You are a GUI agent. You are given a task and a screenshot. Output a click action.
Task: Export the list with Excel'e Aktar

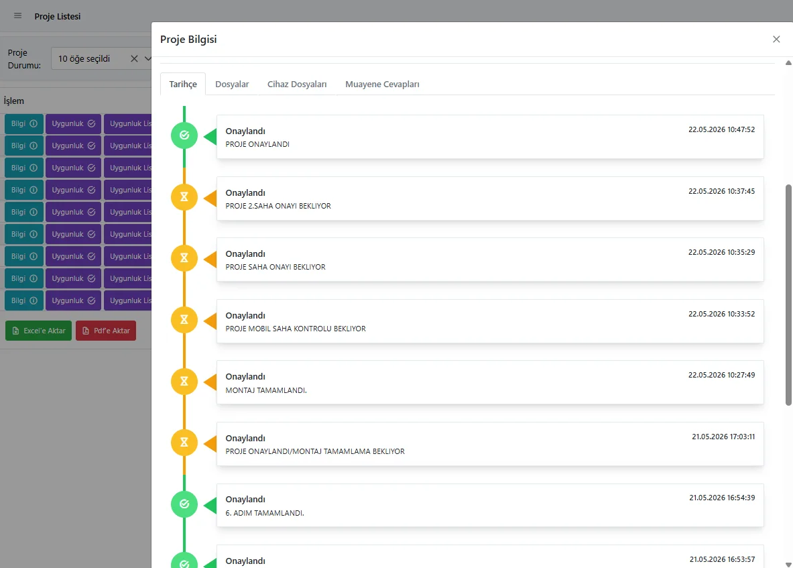tap(38, 331)
